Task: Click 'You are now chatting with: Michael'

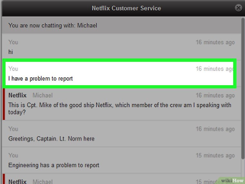Action: (53, 26)
